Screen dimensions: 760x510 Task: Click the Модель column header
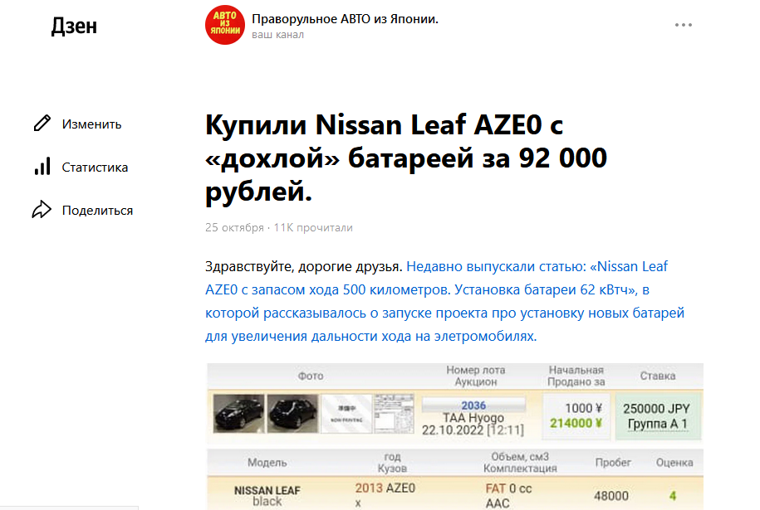pos(267,463)
